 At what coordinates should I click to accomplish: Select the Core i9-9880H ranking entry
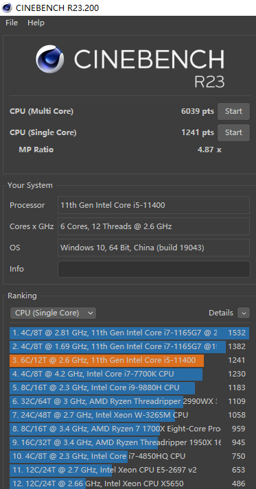[129, 387]
